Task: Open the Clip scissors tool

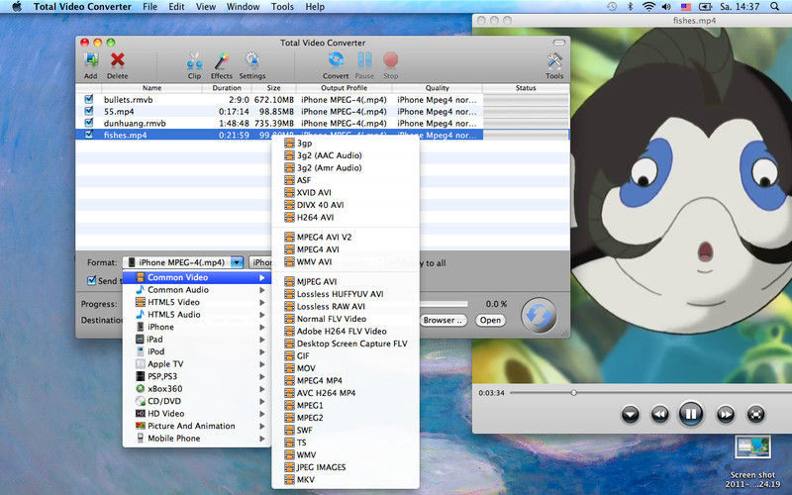Action: tap(194, 61)
